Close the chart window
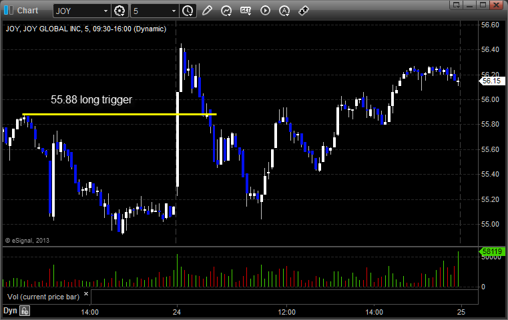Viewport: 508px width, 320px height. point(496,5)
